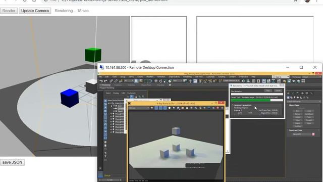
Task: Open Render Setup from the toolbar
Action: pos(285,81)
